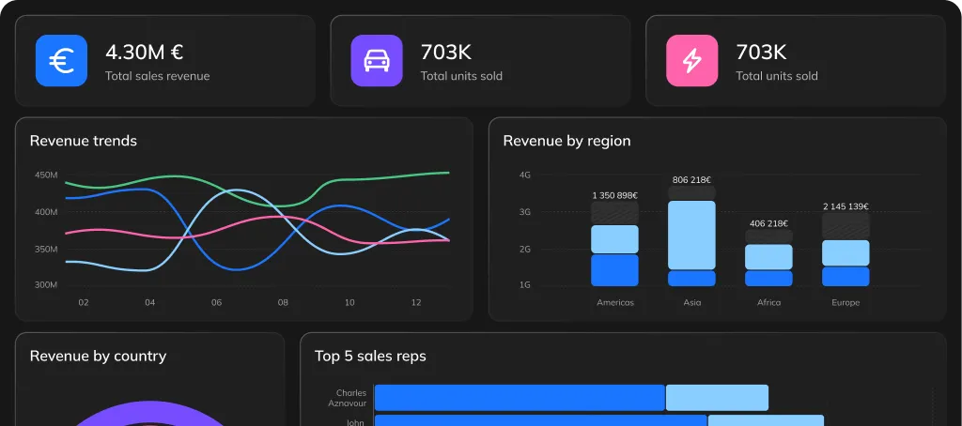Screen dimensions: 962x426
Task: Click the 406 218€ value label
Action: pos(768,223)
